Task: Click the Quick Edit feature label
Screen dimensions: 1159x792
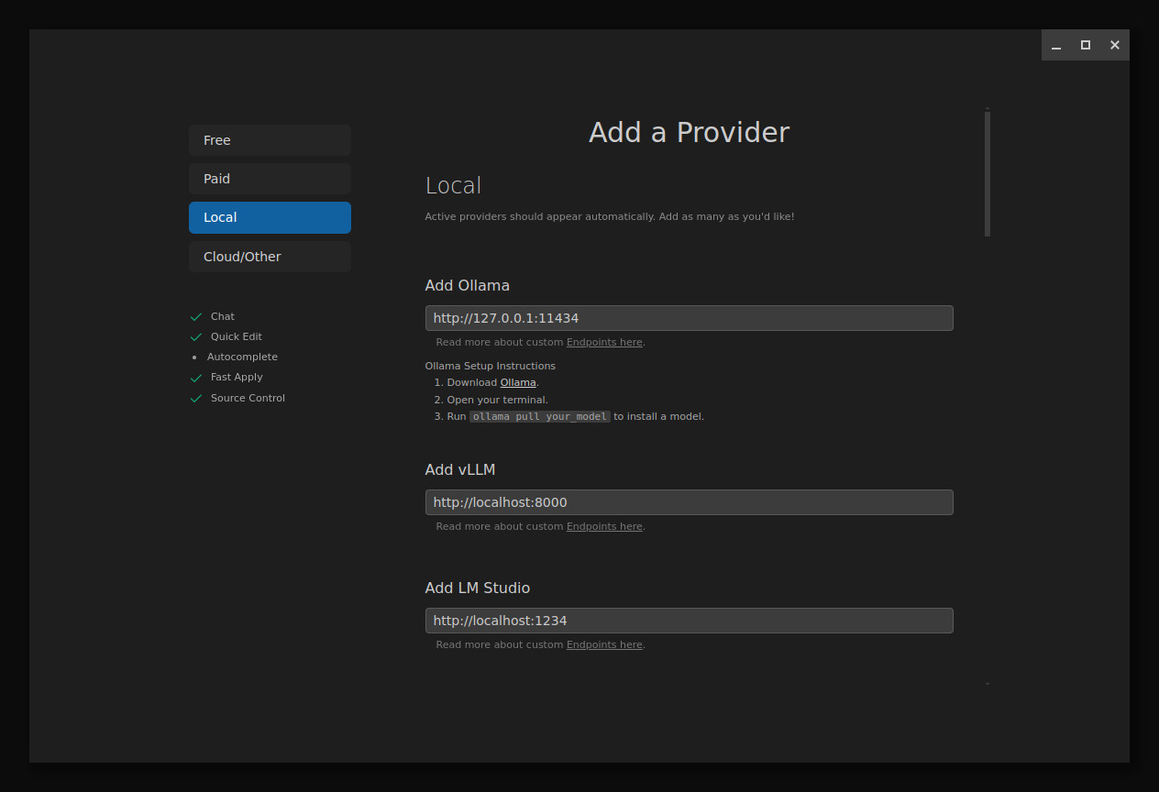Action: click(237, 336)
